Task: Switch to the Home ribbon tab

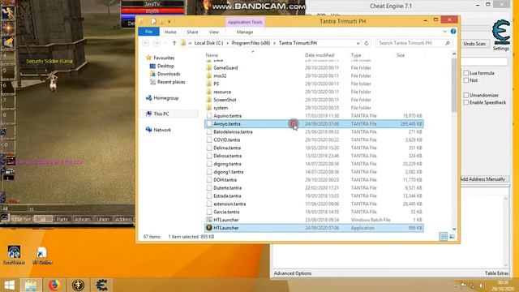Action: click(170, 32)
